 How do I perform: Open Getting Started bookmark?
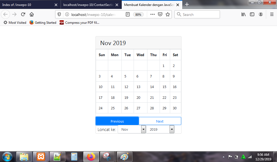click(x=43, y=23)
